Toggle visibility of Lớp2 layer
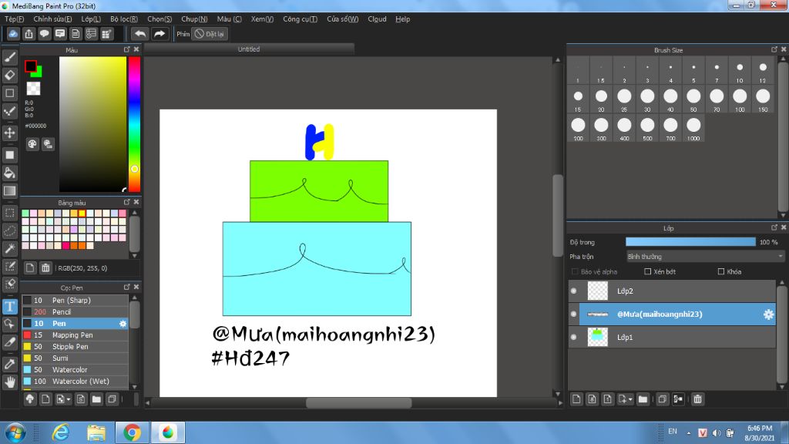Screen dimensions: 789x444 coord(573,291)
